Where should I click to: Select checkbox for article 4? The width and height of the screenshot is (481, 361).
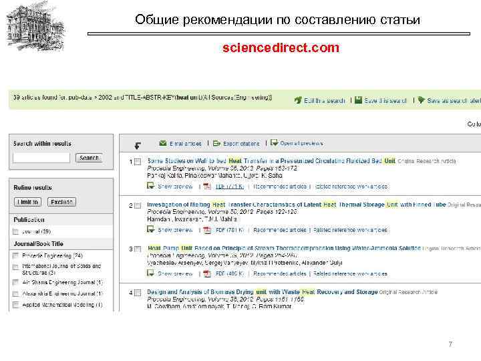coord(138,293)
